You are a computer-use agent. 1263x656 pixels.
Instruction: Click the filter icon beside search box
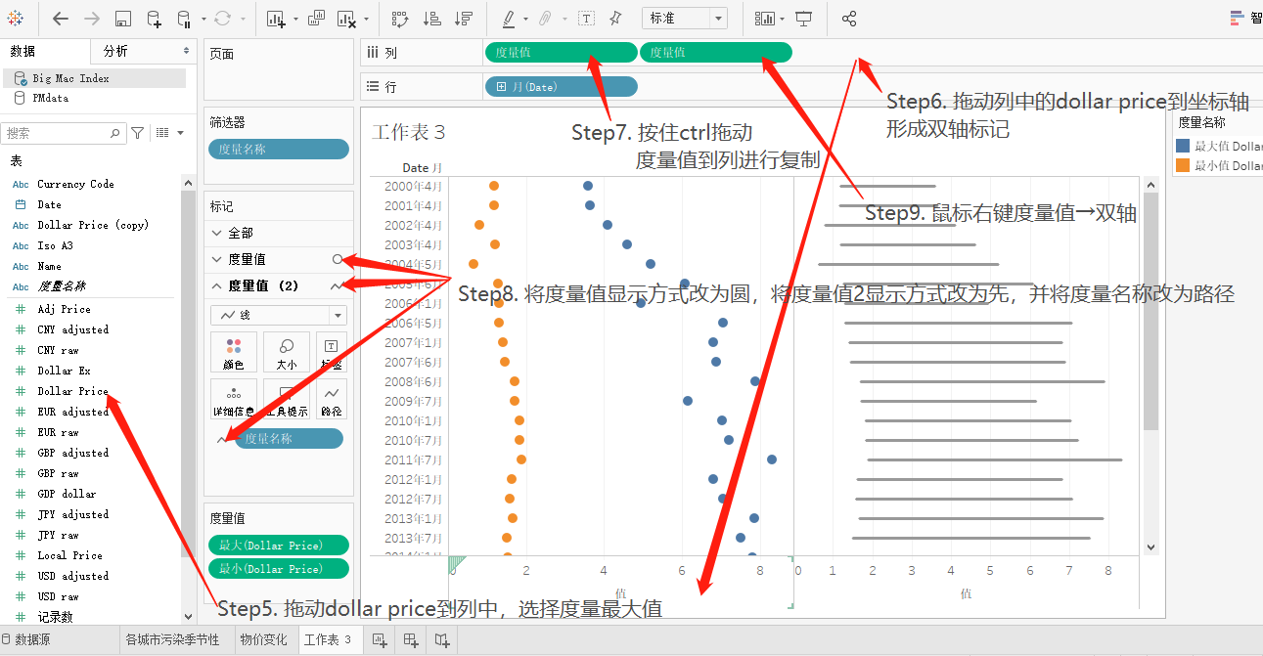click(x=138, y=133)
